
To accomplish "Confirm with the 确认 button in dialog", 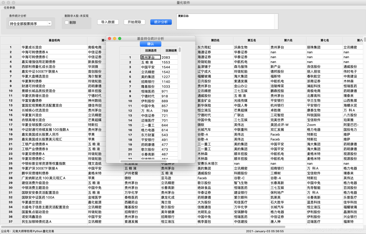I will pos(151,44).
